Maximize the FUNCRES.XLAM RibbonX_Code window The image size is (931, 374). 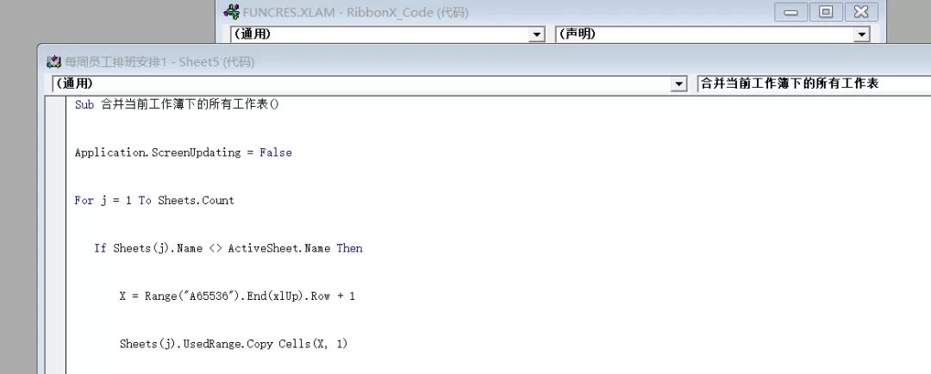tap(825, 11)
